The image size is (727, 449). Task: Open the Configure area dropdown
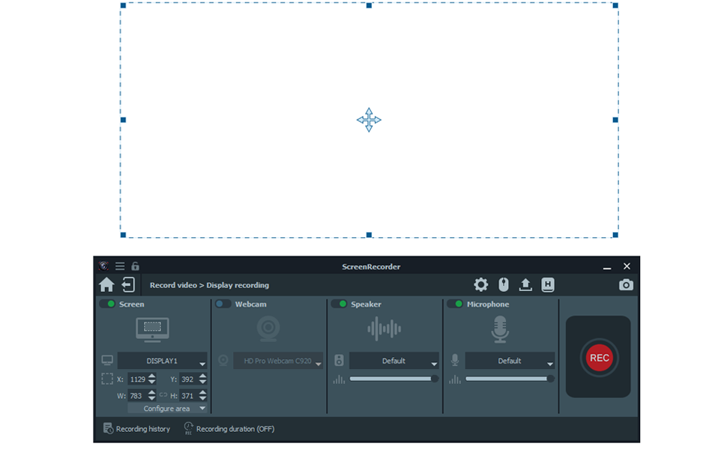pos(167,409)
